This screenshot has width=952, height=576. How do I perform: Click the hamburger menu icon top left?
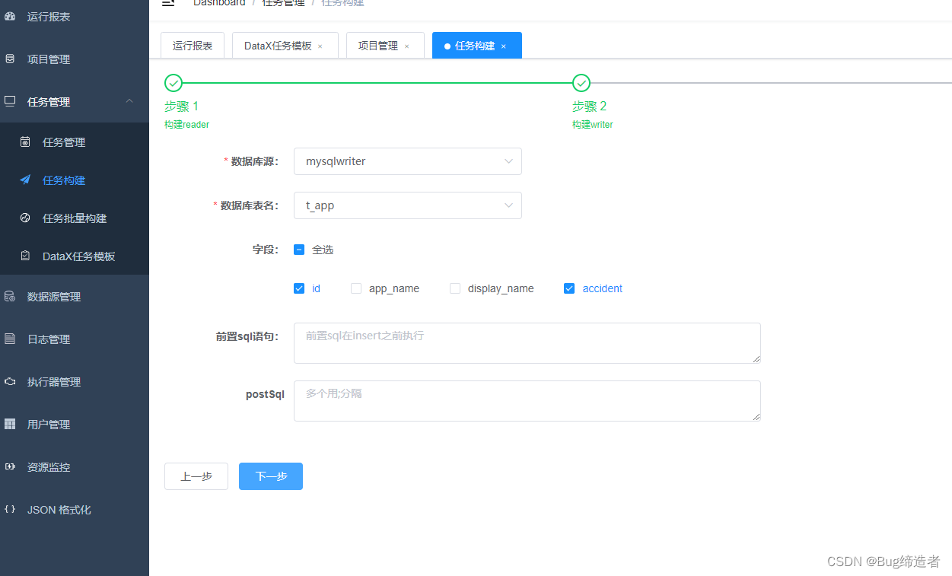[x=168, y=3]
